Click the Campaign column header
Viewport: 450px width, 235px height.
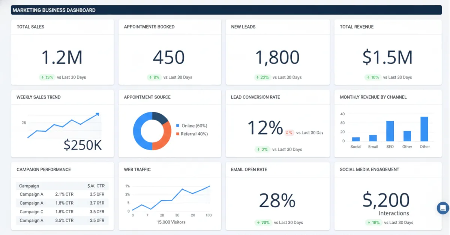click(x=29, y=186)
